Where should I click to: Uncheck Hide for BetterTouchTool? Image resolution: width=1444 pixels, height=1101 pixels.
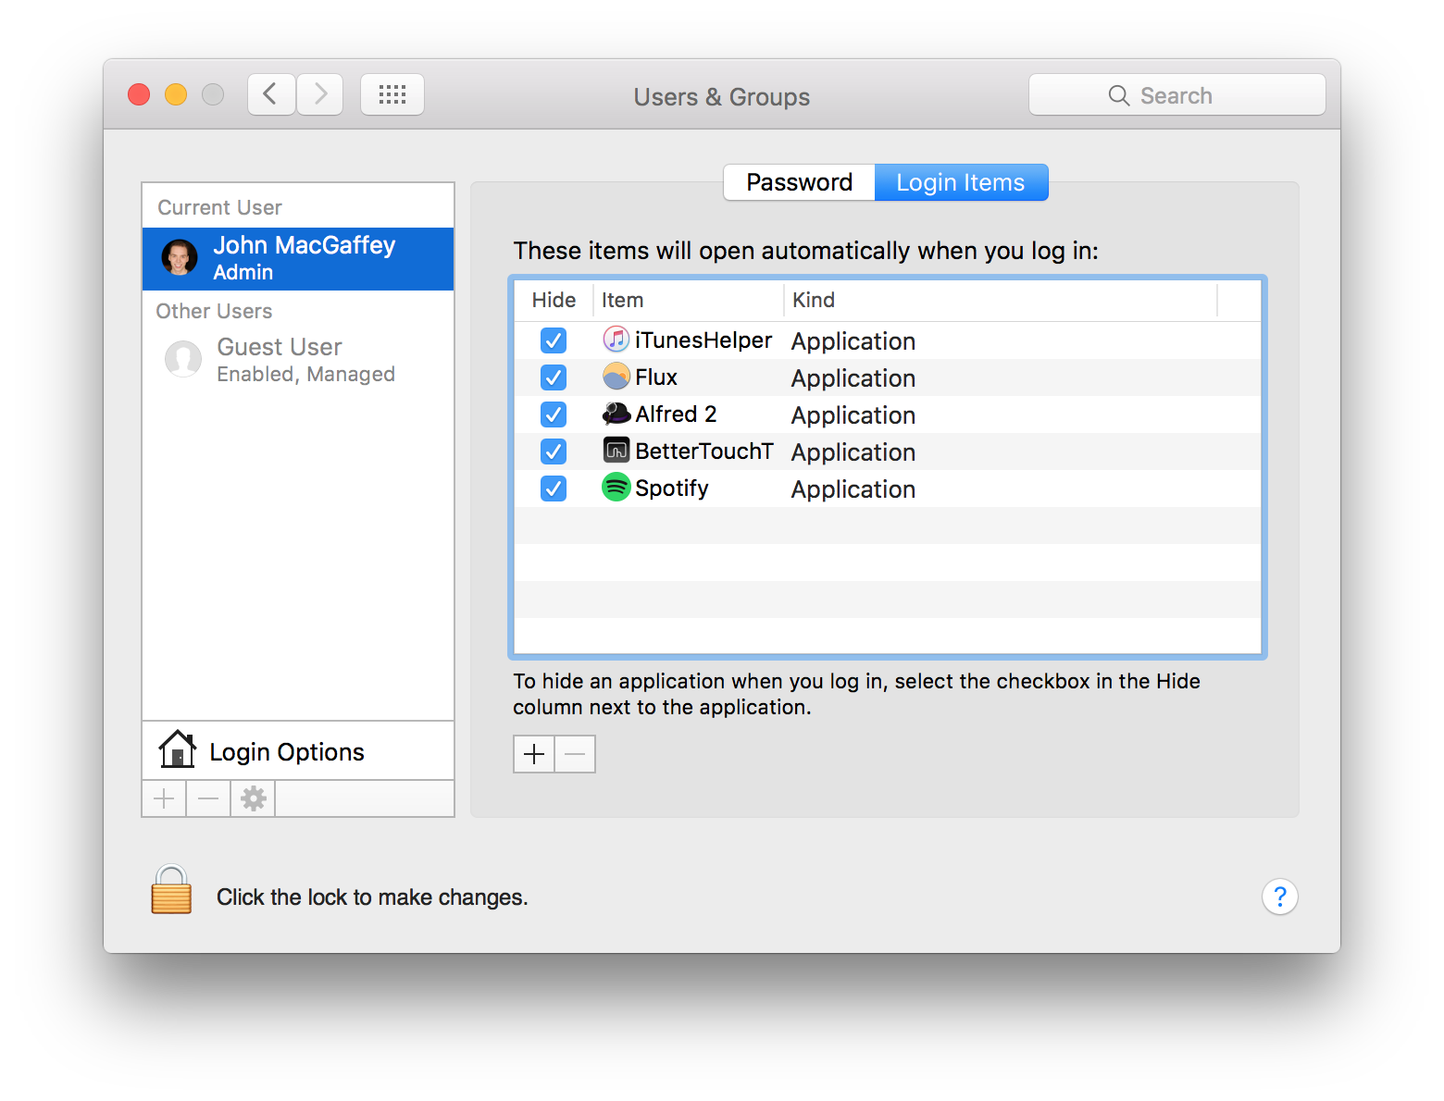pyautogui.click(x=554, y=452)
